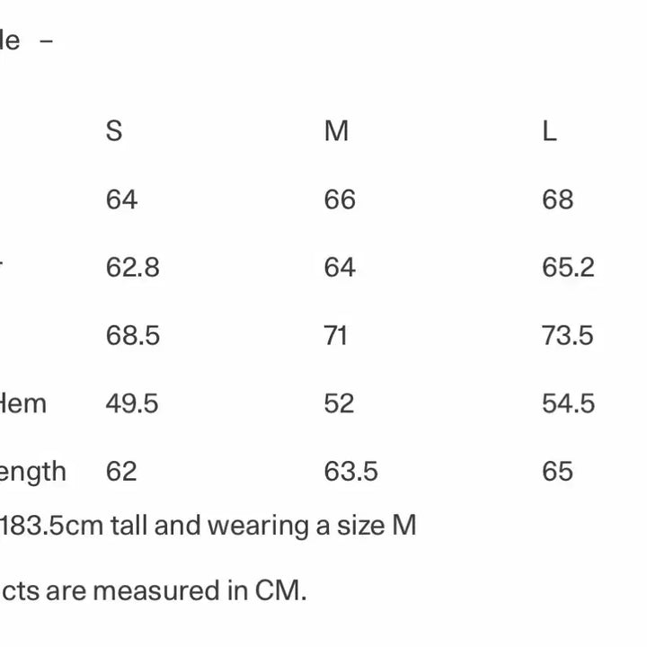This screenshot has height=647, width=647.
Task: Click the 52 hem value
Action: tap(339, 403)
